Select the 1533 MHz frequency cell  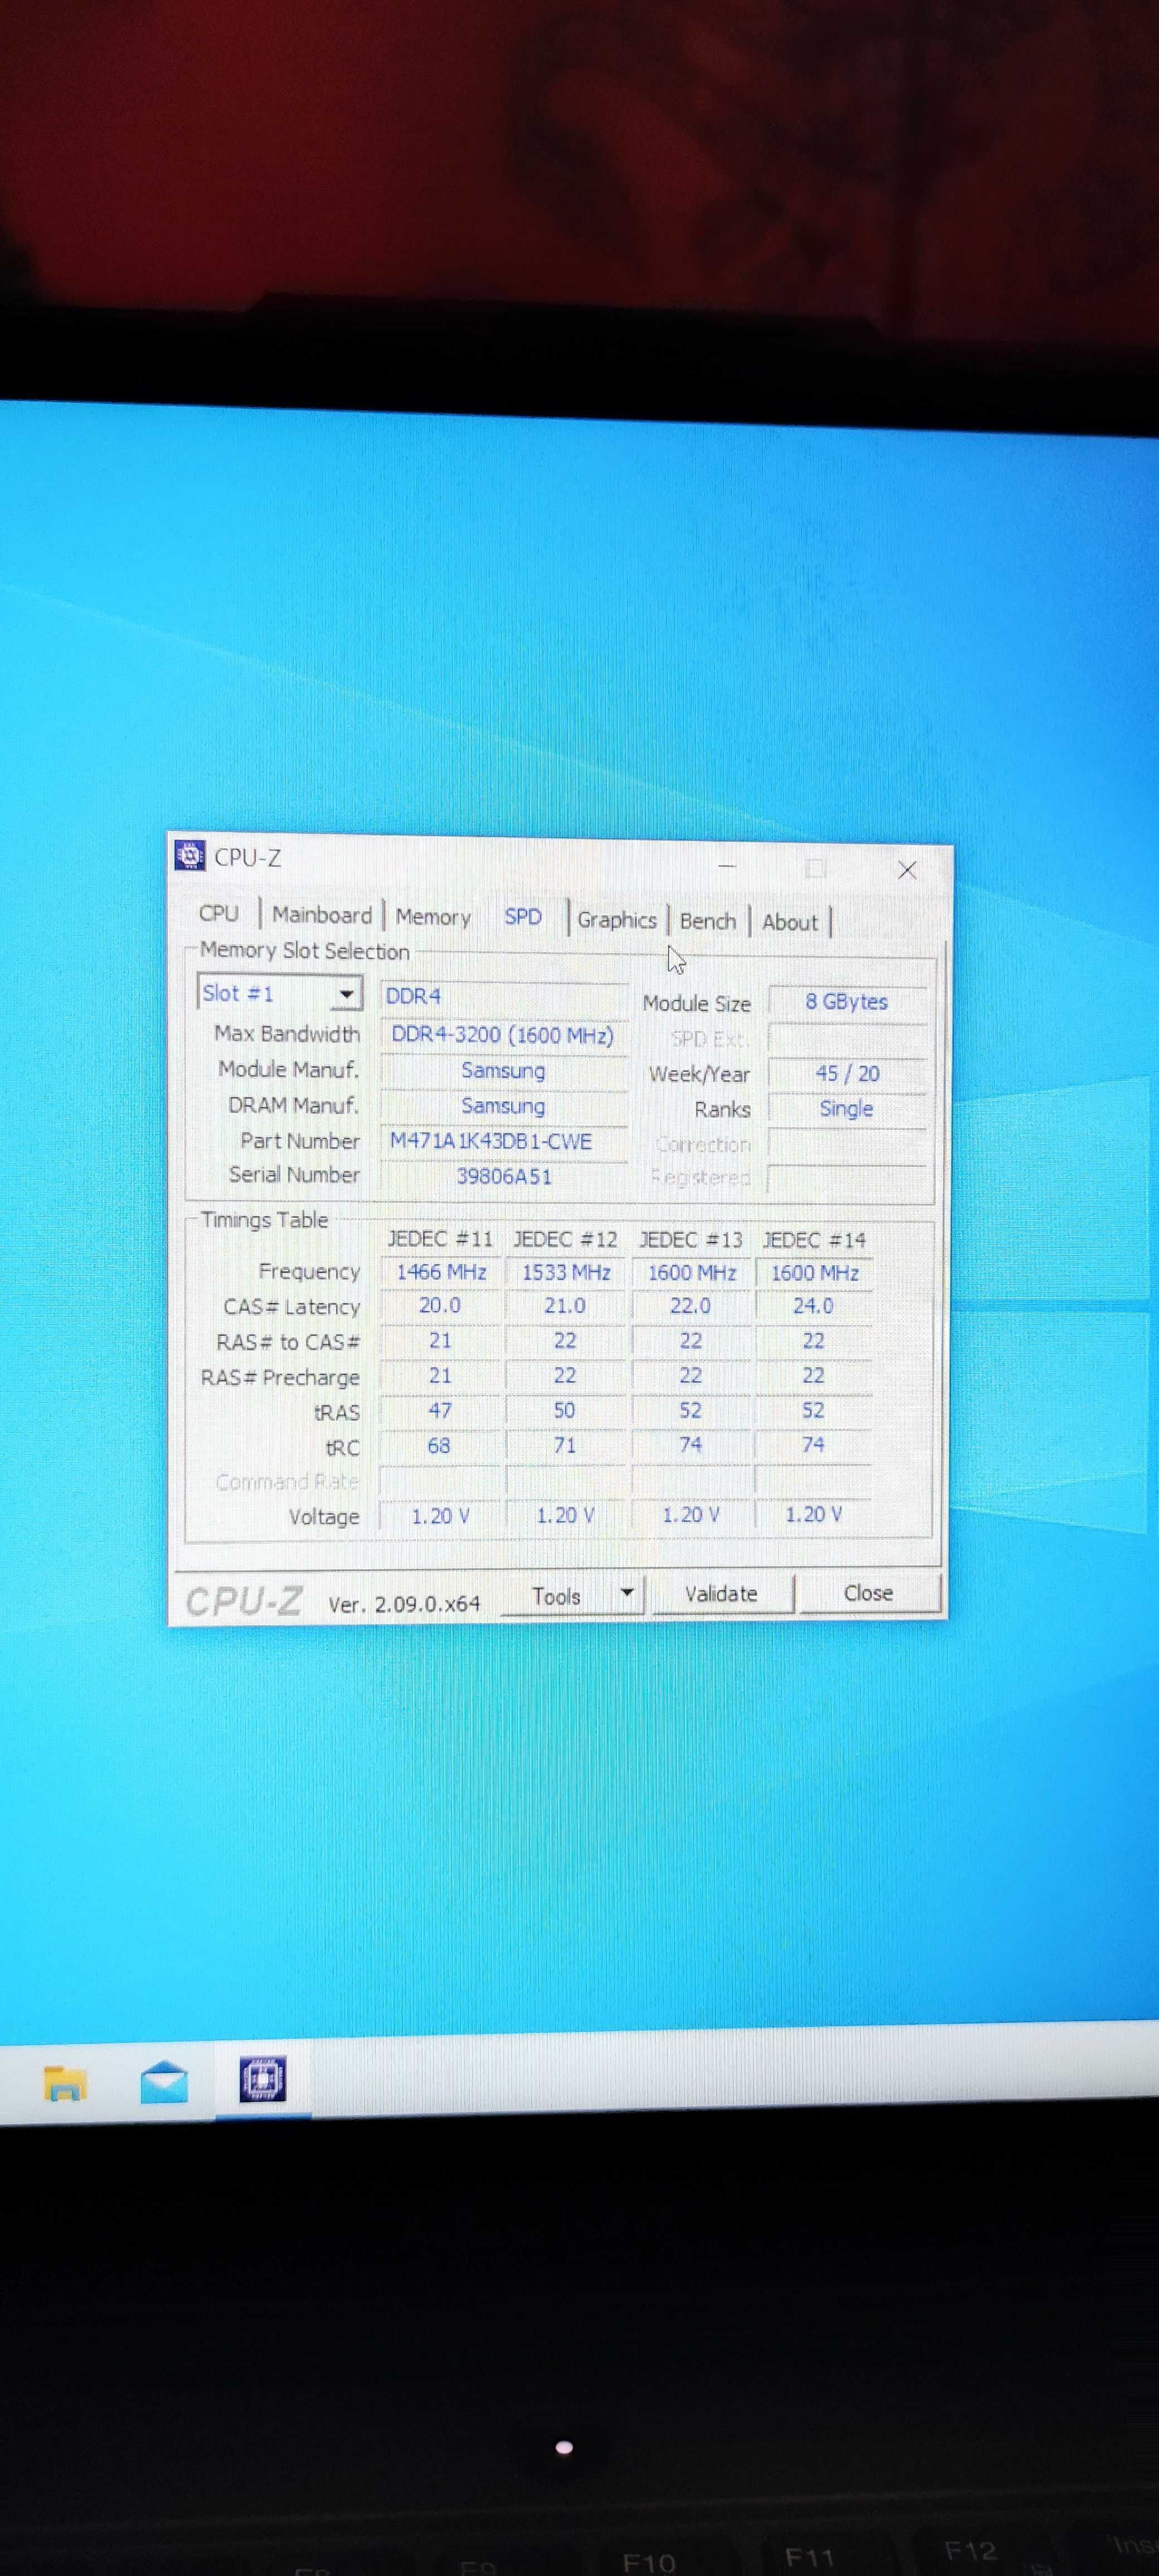pyautogui.click(x=566, y=1273)
